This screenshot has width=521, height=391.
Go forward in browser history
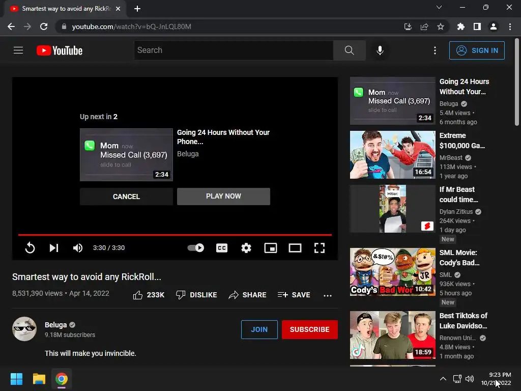[27, 26]
